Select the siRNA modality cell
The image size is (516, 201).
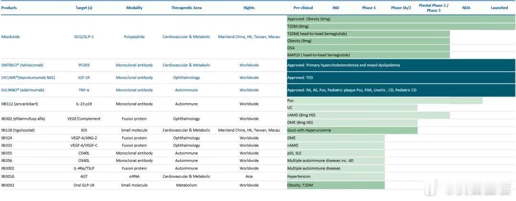pyautogui.click(x=134, y=176)
